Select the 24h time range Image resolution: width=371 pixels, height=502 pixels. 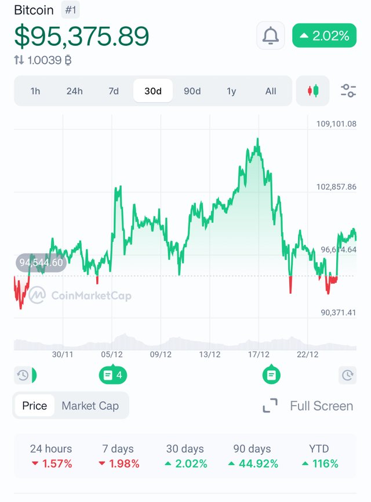(74, 91)
